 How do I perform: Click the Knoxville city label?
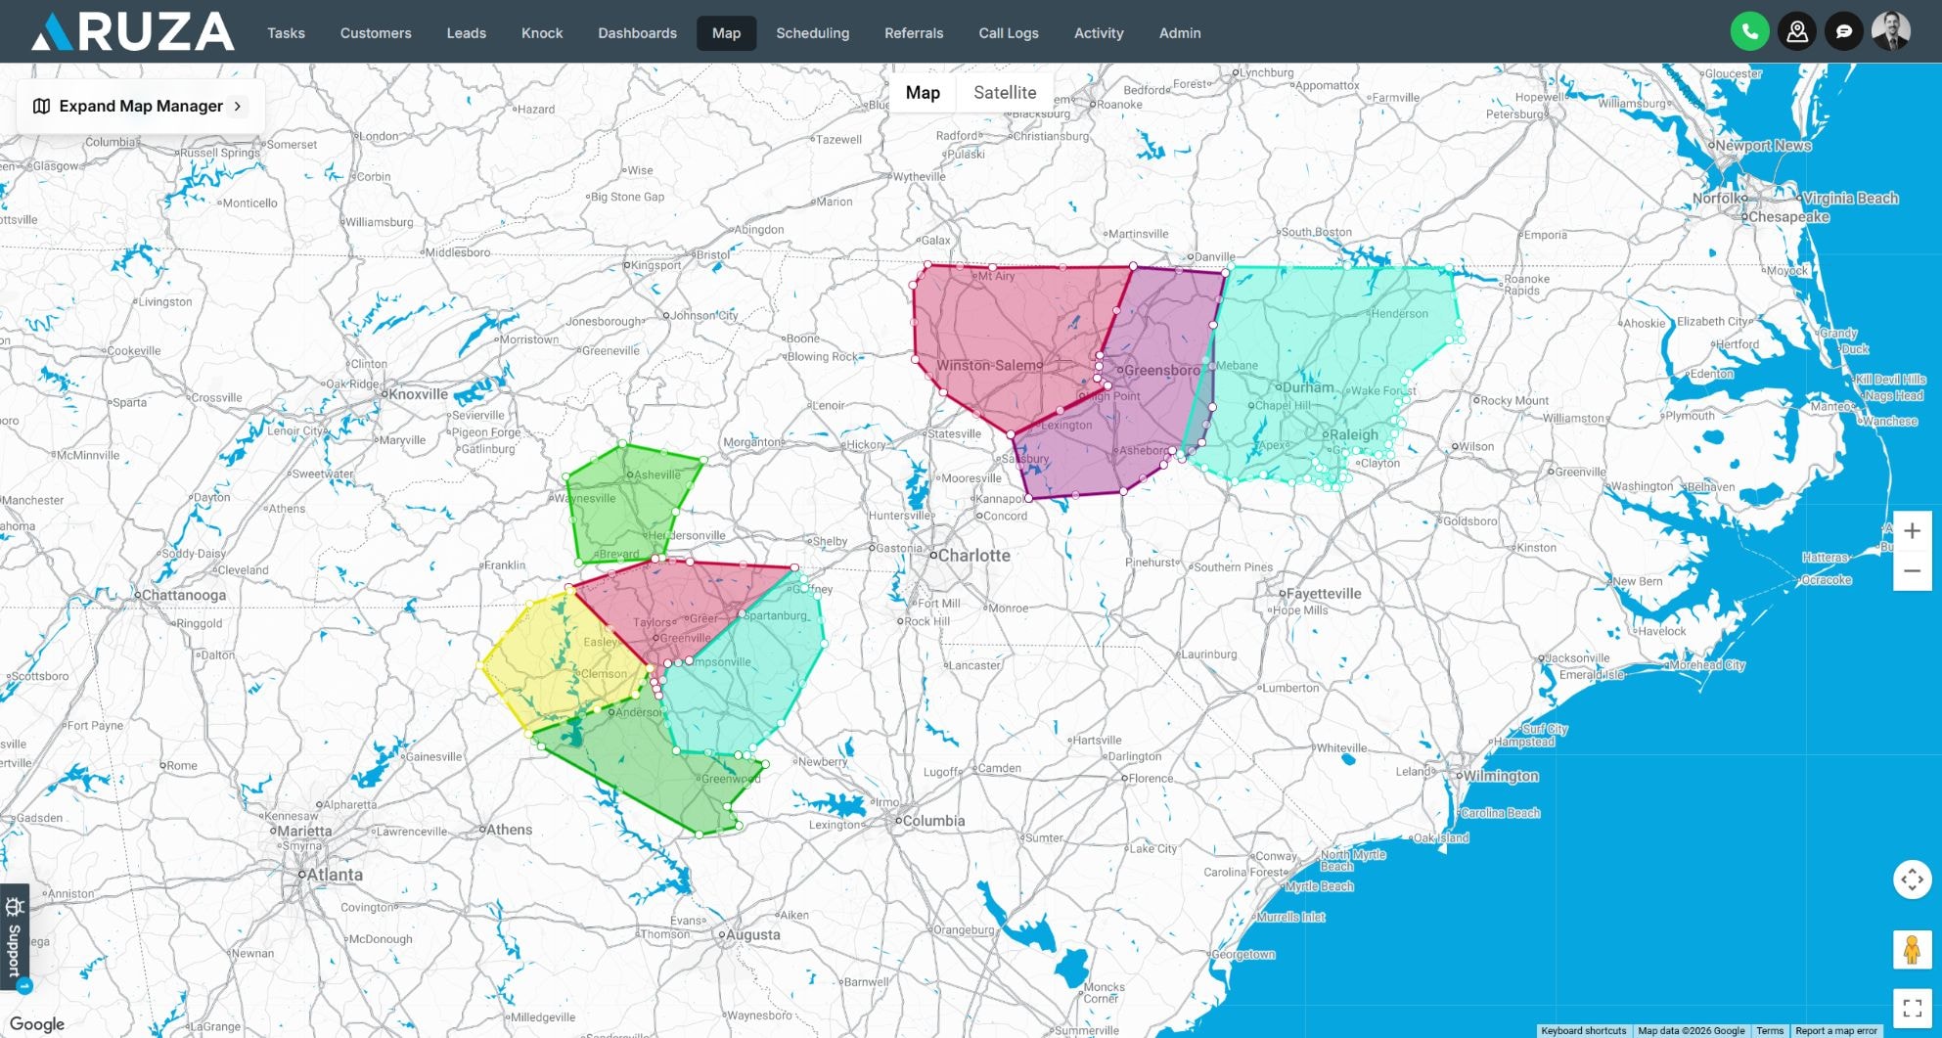point(418,394)
